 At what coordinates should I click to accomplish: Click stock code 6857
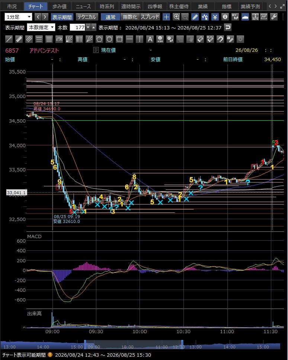pyautogui.click(x=12, y=51)
